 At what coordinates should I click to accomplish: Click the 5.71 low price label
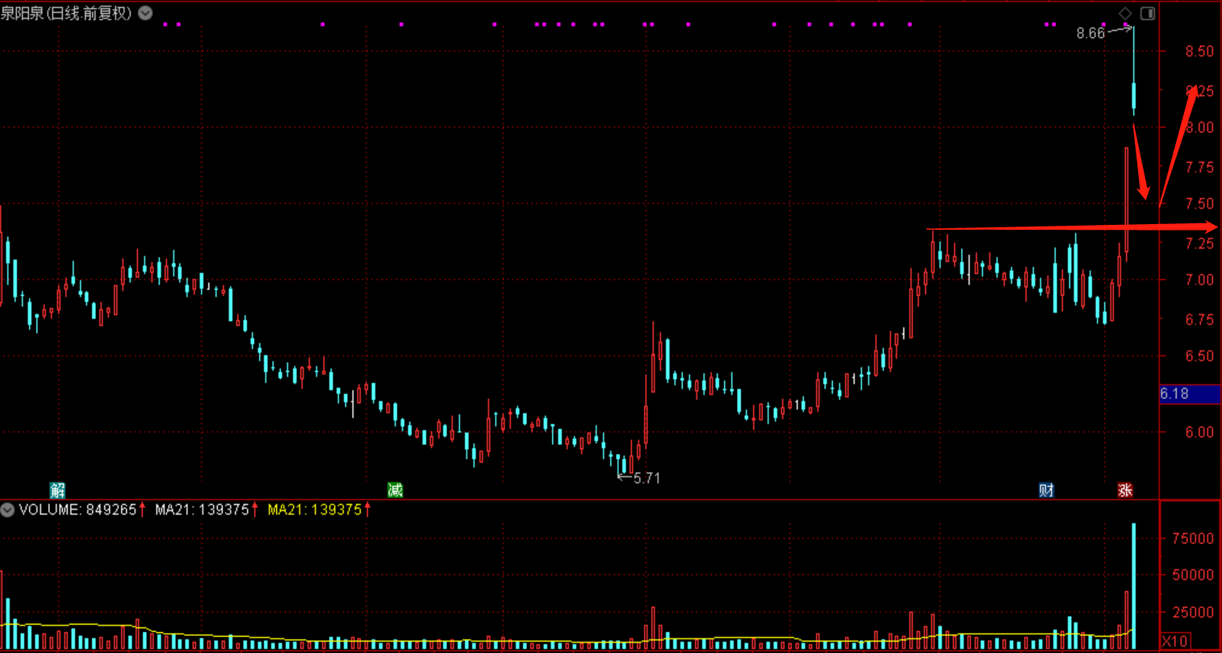point(647,478)
